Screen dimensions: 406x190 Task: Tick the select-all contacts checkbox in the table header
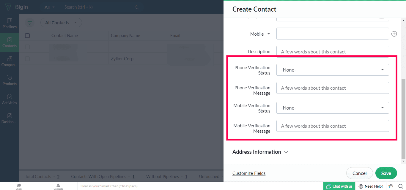(27, 36)
